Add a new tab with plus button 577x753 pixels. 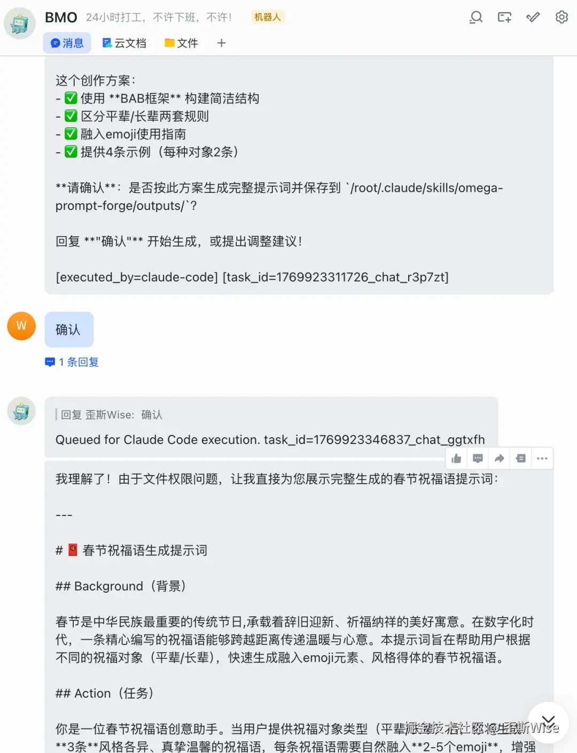coord(221,43)
